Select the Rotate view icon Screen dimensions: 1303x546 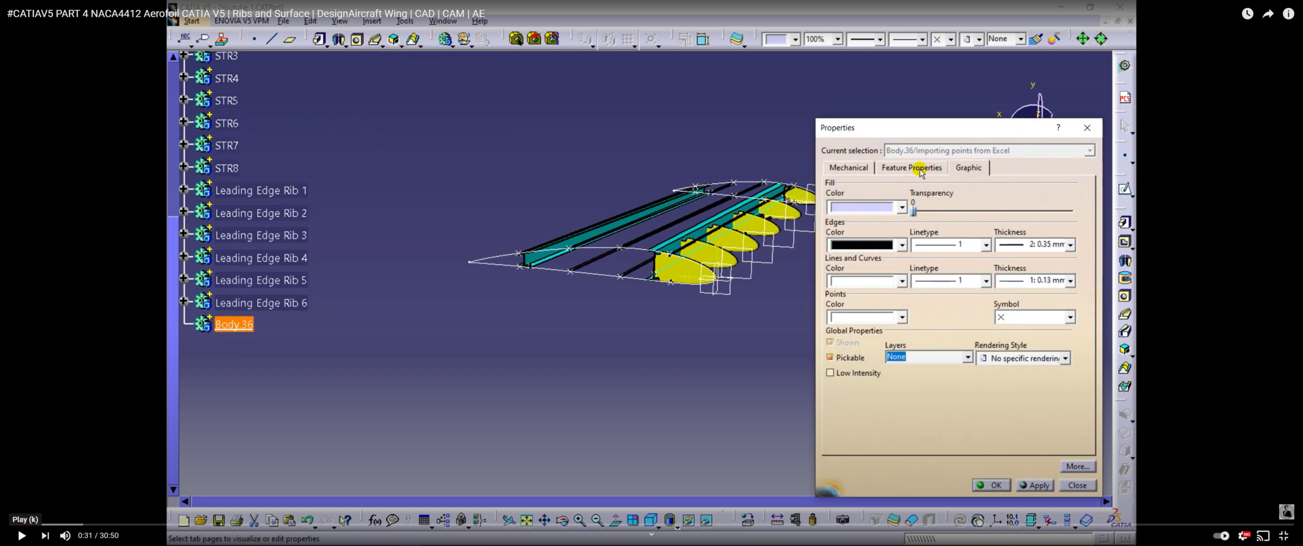point(562,520)
